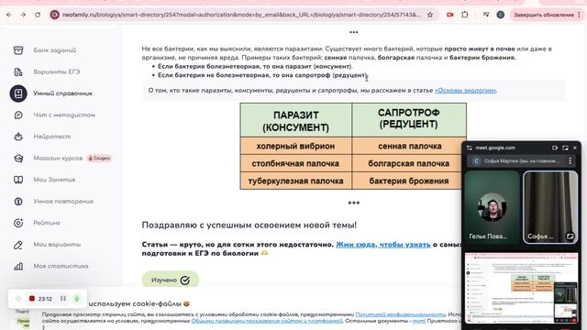Open shared screen preview in Meet popup

(x=521, y=288)
